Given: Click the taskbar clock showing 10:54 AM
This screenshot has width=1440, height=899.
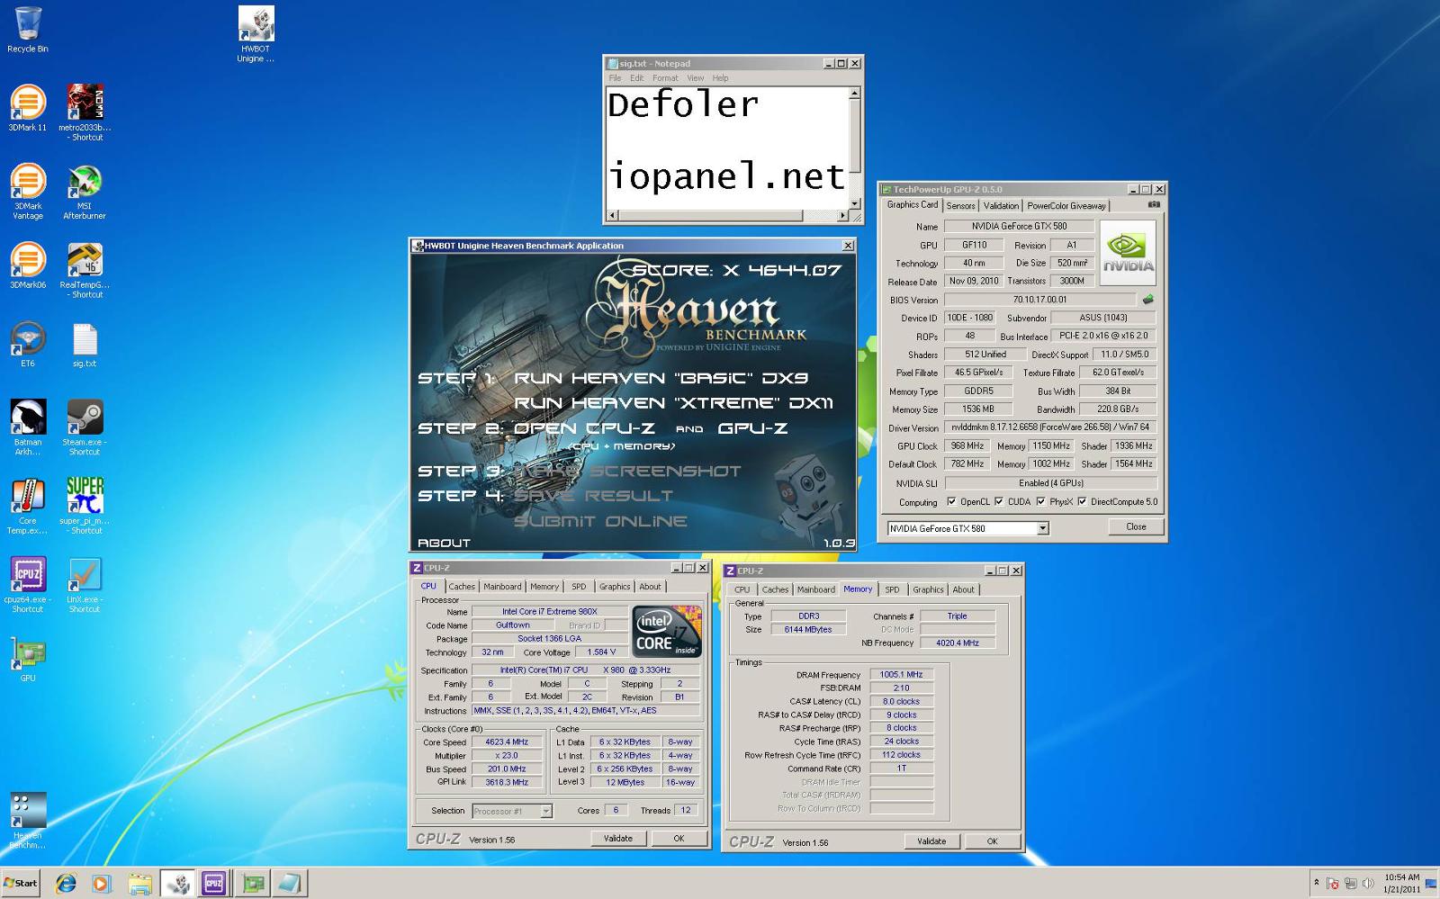Looking at the screenshot, I should point(1402,883).
